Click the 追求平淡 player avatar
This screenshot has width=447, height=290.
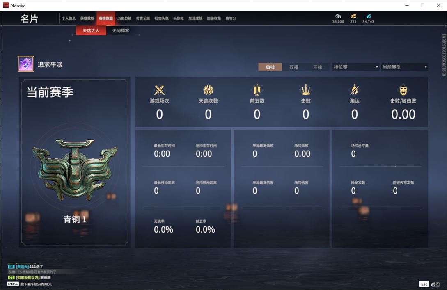26,64
